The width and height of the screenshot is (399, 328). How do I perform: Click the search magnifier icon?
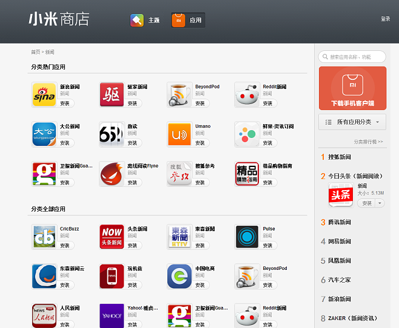click(325, 57)
